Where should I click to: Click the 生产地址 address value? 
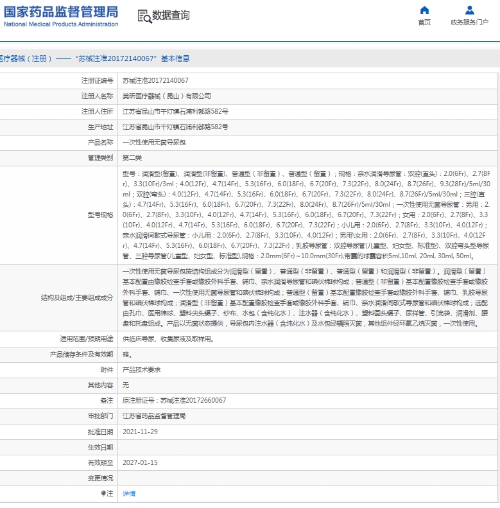pos(175,127)
